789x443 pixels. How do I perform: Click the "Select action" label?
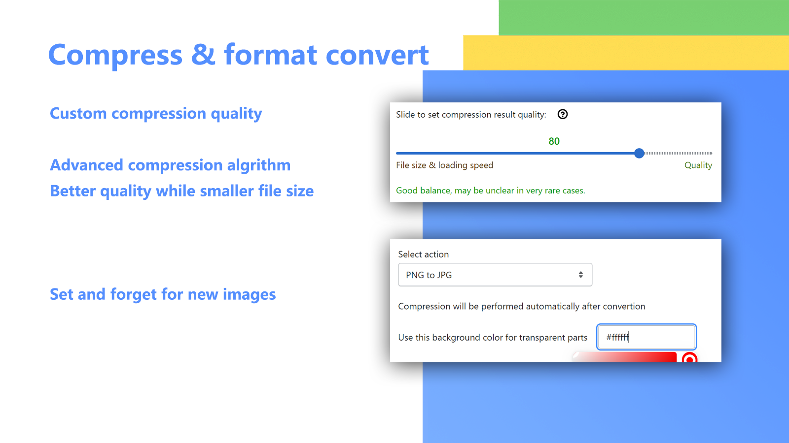pyautogui.click(x=423, y=254)
